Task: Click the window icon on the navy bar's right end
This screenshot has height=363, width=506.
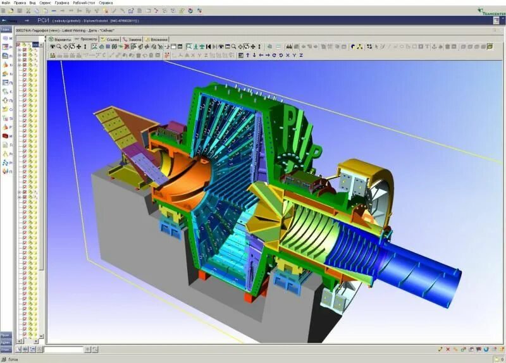Action: [x=497, y=21]
